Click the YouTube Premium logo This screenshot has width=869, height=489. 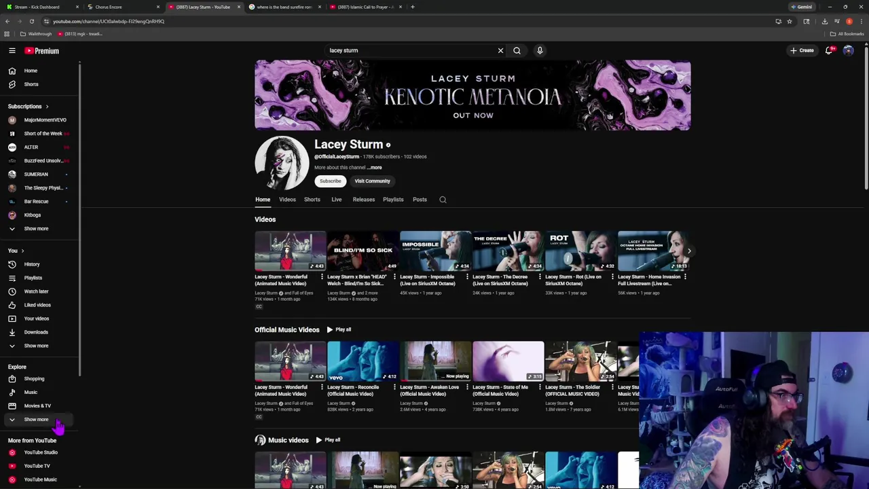[42, 51]
